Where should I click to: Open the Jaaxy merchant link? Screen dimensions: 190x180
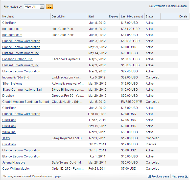6,138
